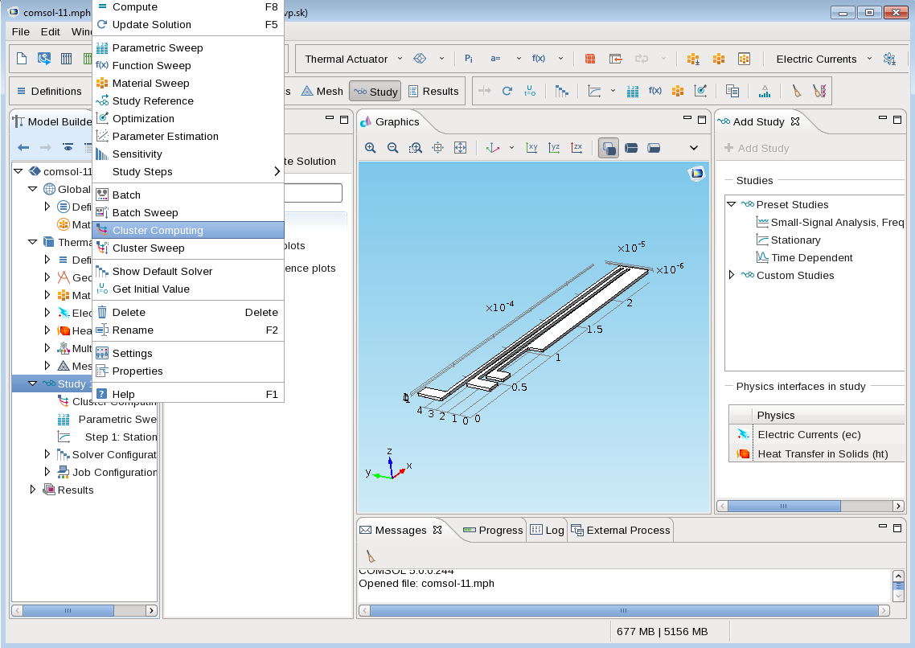Screen dimensions: 915x648
Task: Choose Parametric Sweep menu entry
Action: pos(158,48)
